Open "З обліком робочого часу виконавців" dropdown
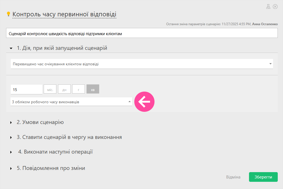 click(x=71, y=102)
